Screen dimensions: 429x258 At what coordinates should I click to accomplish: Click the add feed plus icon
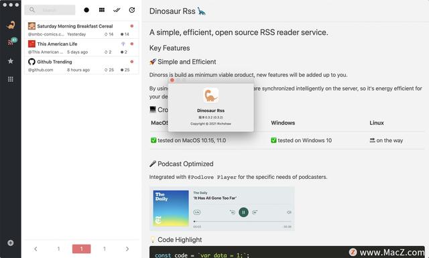pyautogui.click(x=11, y=243)
